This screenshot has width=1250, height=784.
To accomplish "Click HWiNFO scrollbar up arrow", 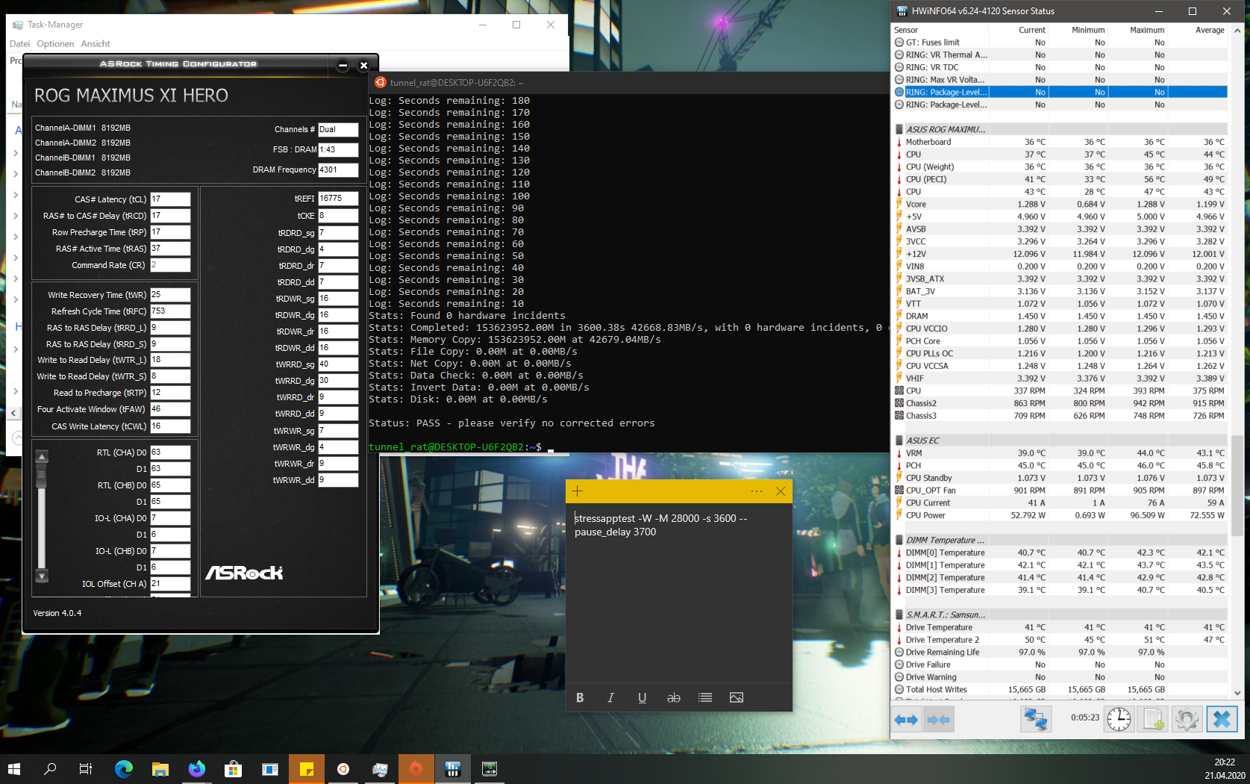I will (1237, 31).
